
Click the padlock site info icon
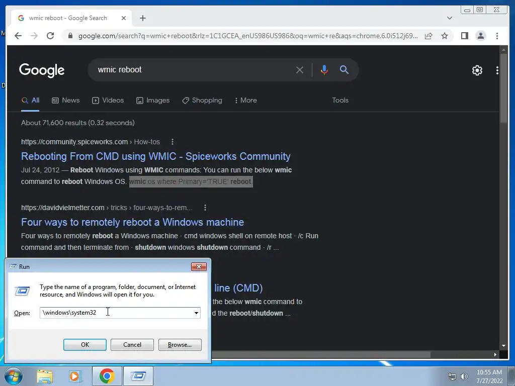tap(70, 36)
